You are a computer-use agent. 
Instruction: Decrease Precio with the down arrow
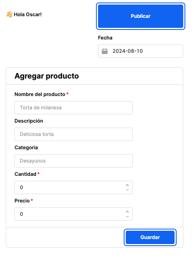pyautogui.click(x=127, y=217)
